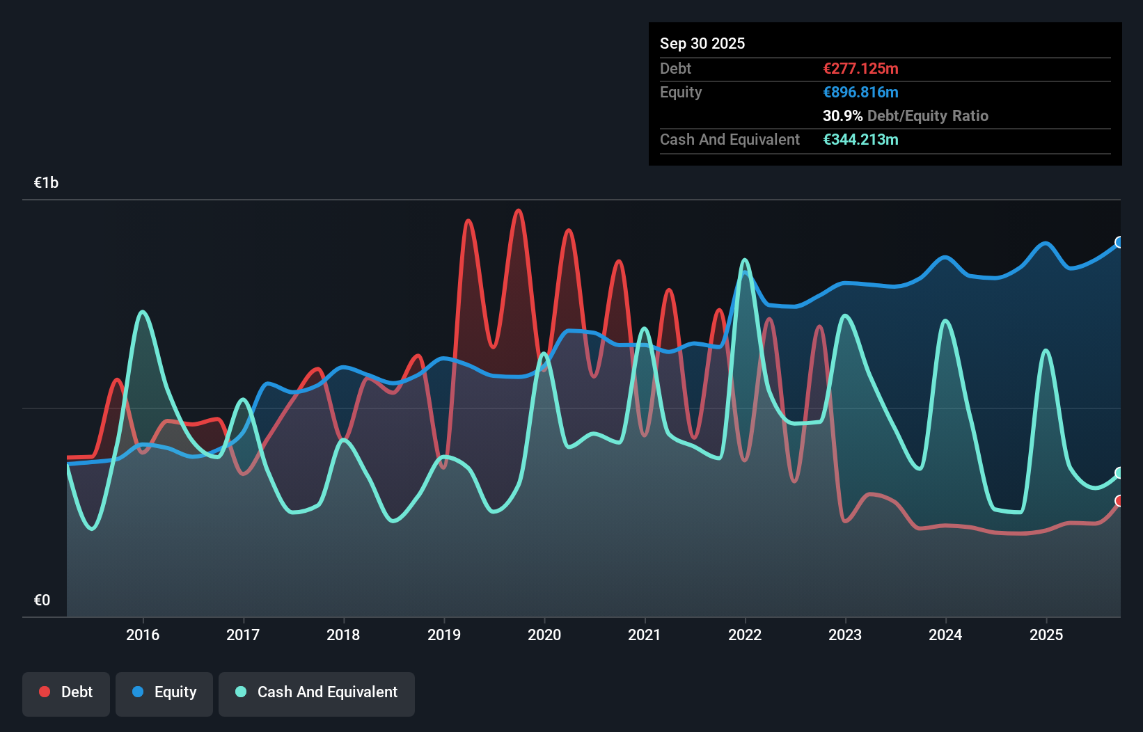The image size is (1143, 732).
Task: Click the teal Cash endpoint marker
Action: click(1119, 473)
